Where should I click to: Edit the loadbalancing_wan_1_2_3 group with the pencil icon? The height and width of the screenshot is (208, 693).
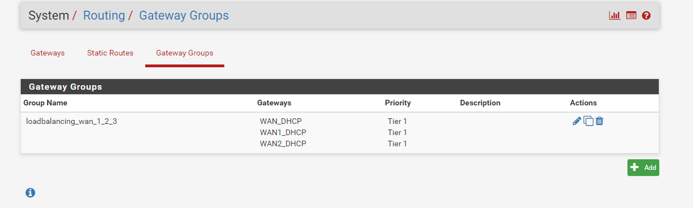click(577, 121)
